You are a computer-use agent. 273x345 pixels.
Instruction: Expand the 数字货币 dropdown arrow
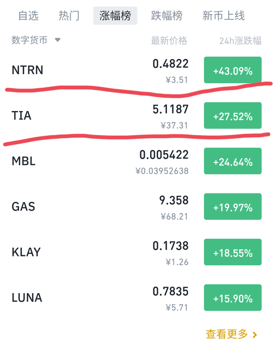point(57,40)
